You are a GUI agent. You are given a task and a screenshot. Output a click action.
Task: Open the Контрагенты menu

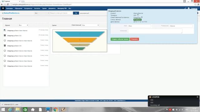coord(28,8)
